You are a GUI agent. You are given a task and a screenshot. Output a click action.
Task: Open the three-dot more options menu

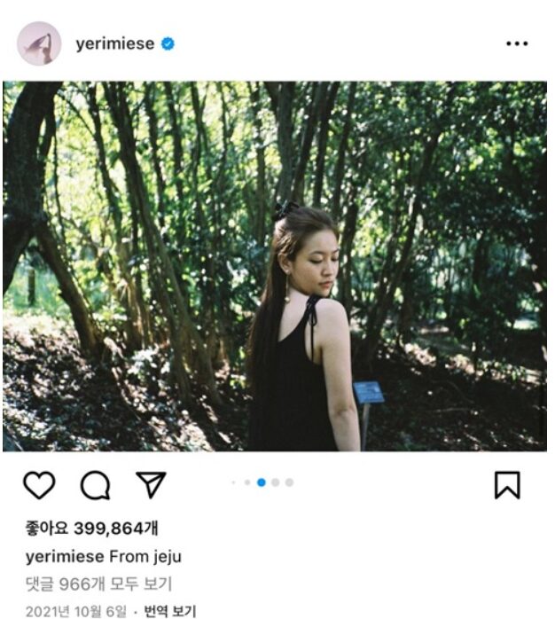tap(516, 43)
